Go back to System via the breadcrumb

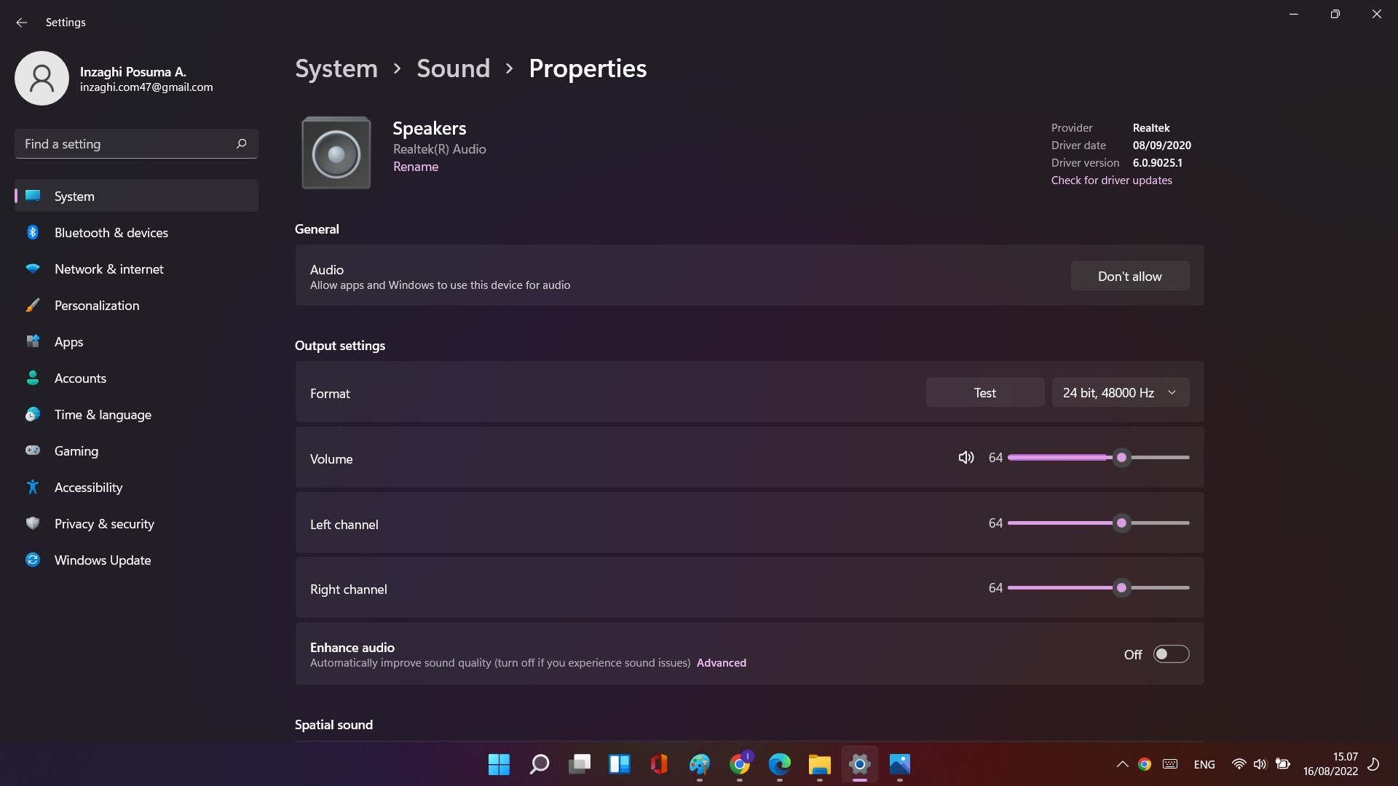coord(336,68)
